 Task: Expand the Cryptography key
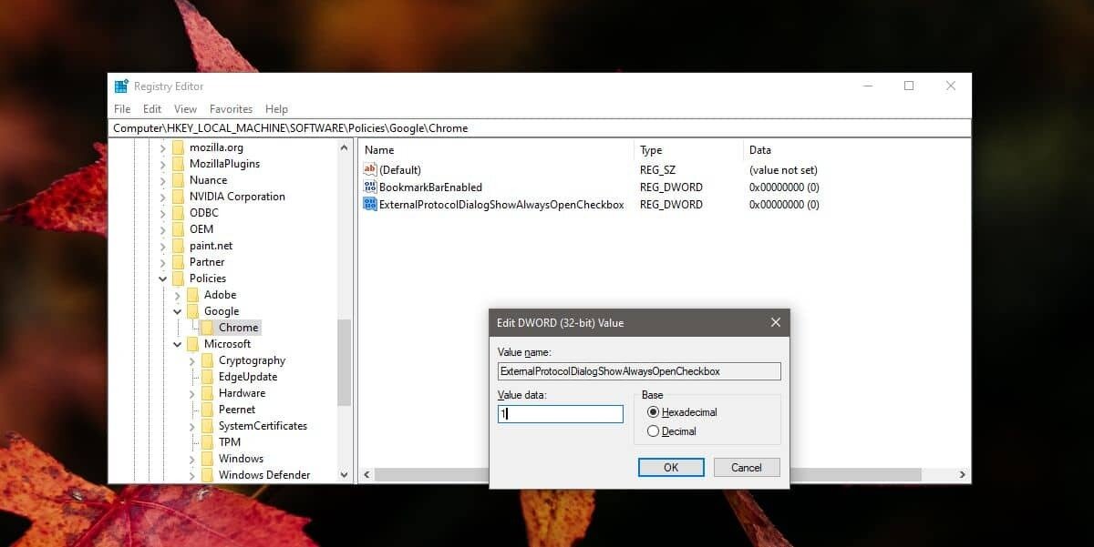tap(192, 360)
